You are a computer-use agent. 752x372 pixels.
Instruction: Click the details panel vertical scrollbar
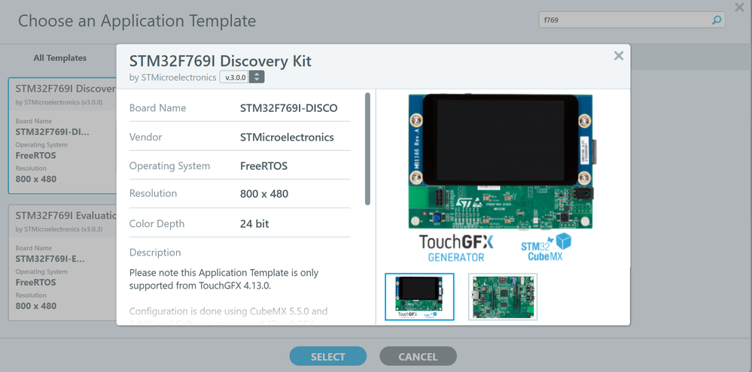(367, 149)
